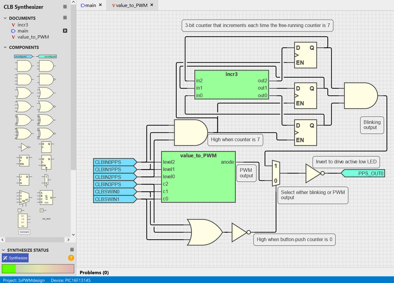
Task: Close the main tab
Action: (100, 5)
